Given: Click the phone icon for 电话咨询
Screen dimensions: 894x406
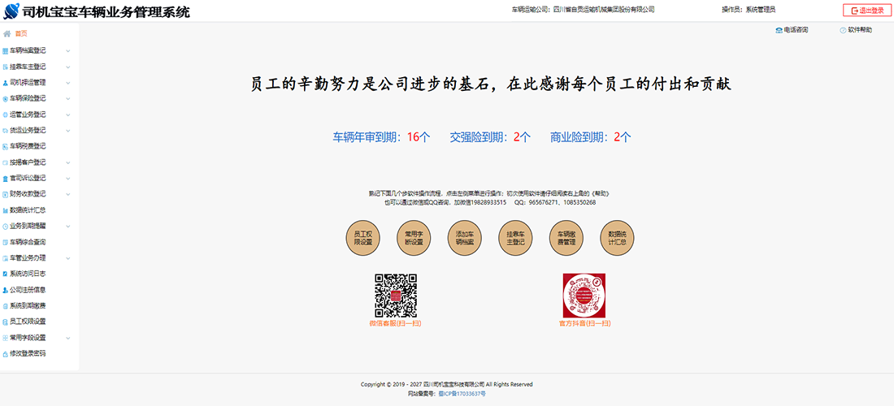Looking at the screenshot, I should pos(779,30).
